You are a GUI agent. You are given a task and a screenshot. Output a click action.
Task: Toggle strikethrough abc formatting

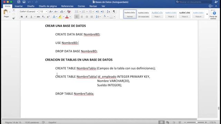point(38,17)
